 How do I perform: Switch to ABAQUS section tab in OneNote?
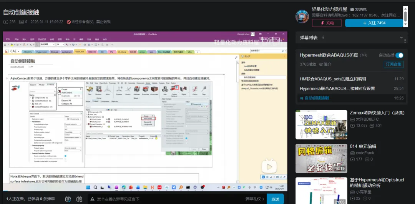coord(28,52)
